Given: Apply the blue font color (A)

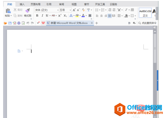Looking at the screenshot, I should coord(83,16).
